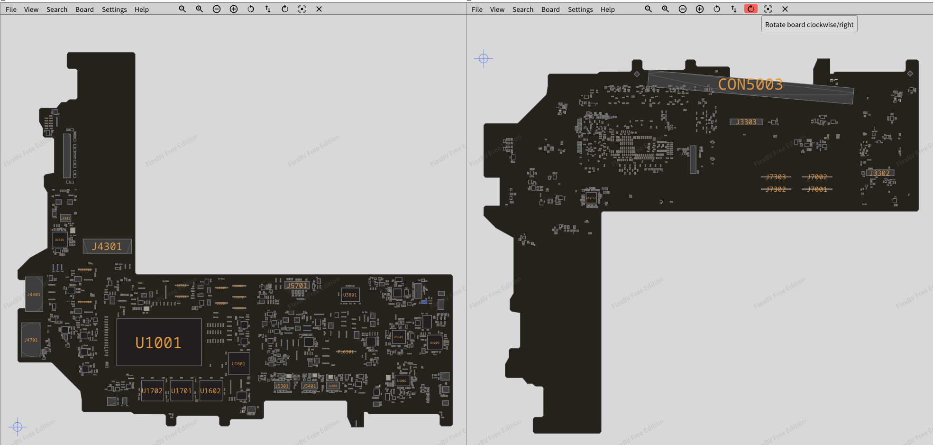
Task: Open the Board menu in left pane
Action: tap(84, 9)
